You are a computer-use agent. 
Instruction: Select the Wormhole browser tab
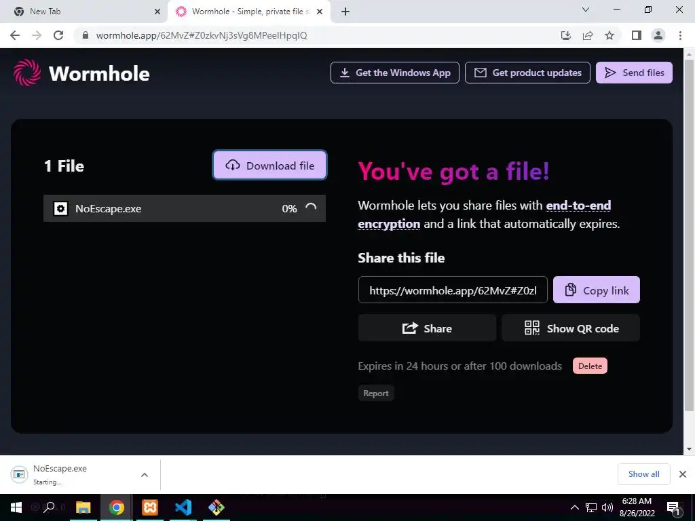click(248, 12)
